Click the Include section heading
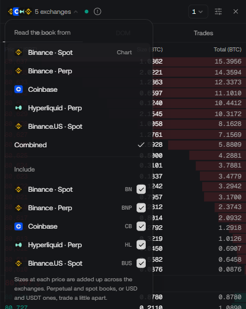The width and height of the screenshot is (246, 309). click(x=24, y=169)
